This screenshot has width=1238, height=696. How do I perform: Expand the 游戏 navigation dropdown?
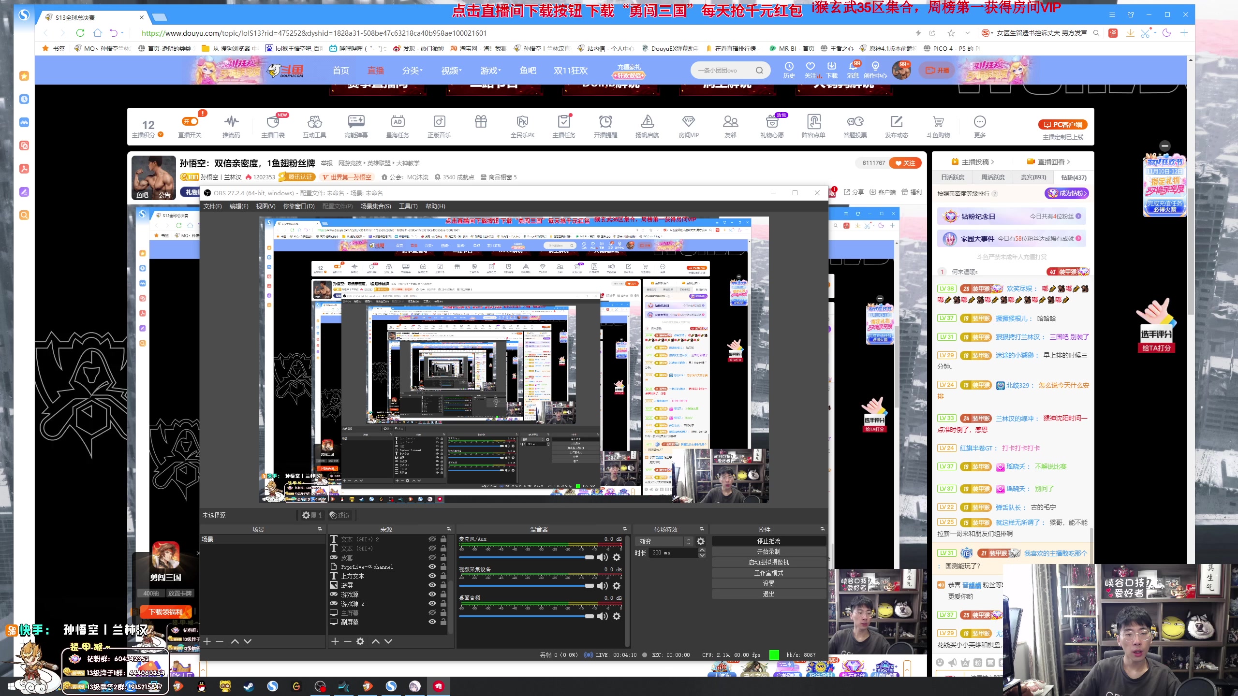490,71
